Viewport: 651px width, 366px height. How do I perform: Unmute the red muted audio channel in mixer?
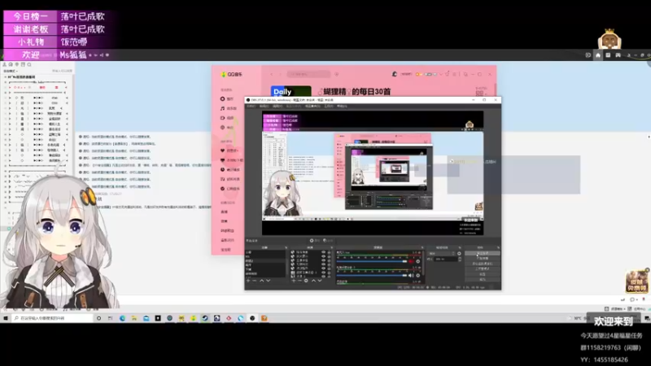pos(411,261)
